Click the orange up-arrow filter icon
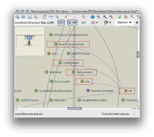 [126, 17]
